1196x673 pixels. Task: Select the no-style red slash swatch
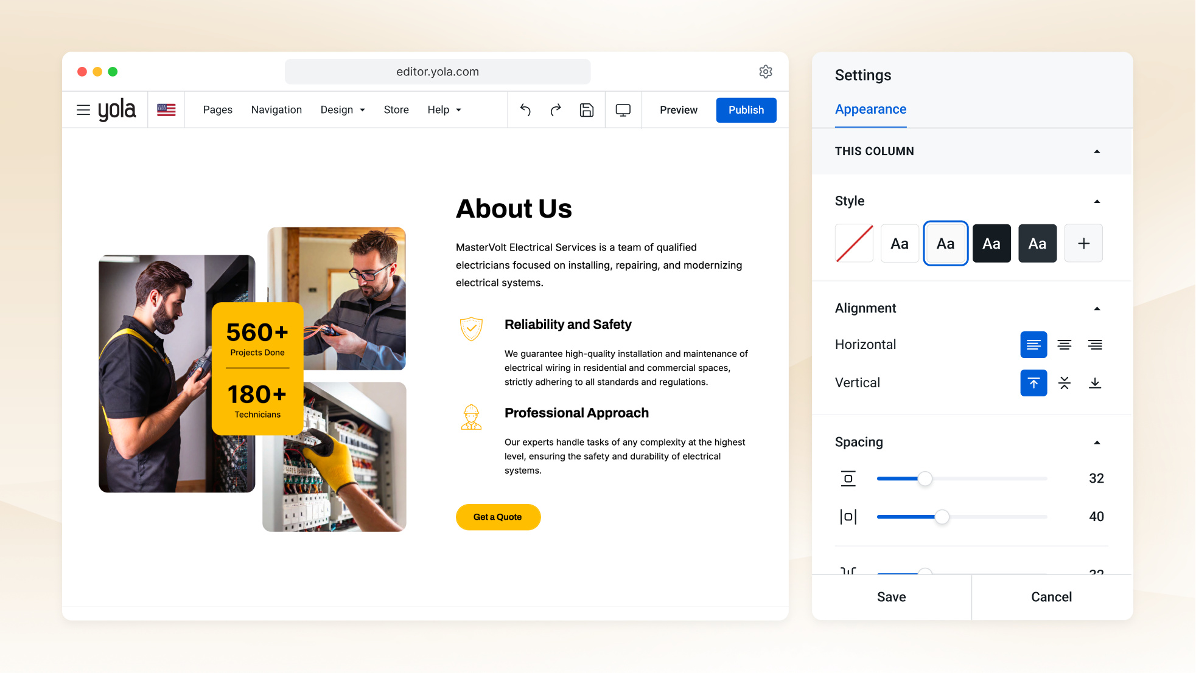(854, 243)
